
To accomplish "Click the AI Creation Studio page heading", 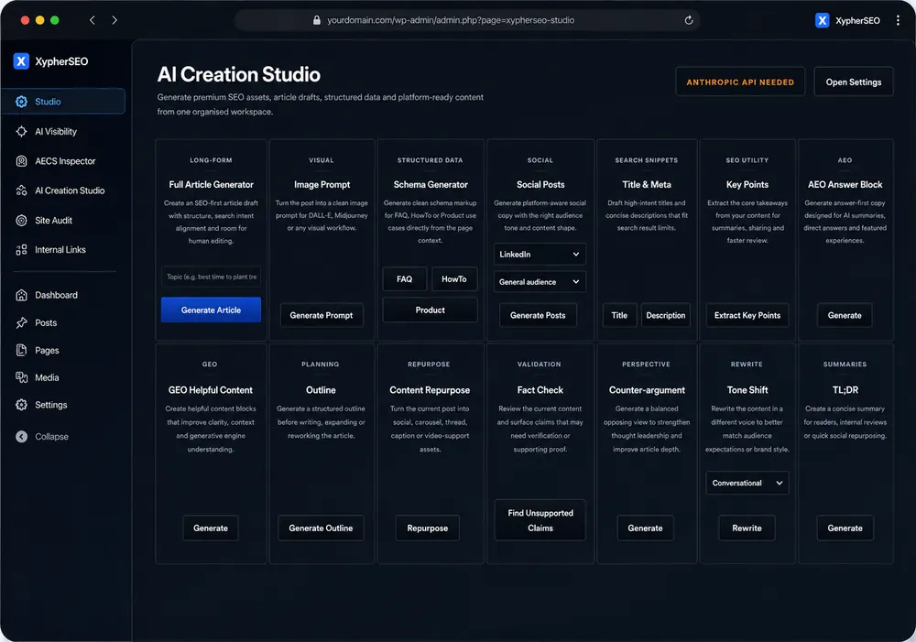I will coord(238,75).
